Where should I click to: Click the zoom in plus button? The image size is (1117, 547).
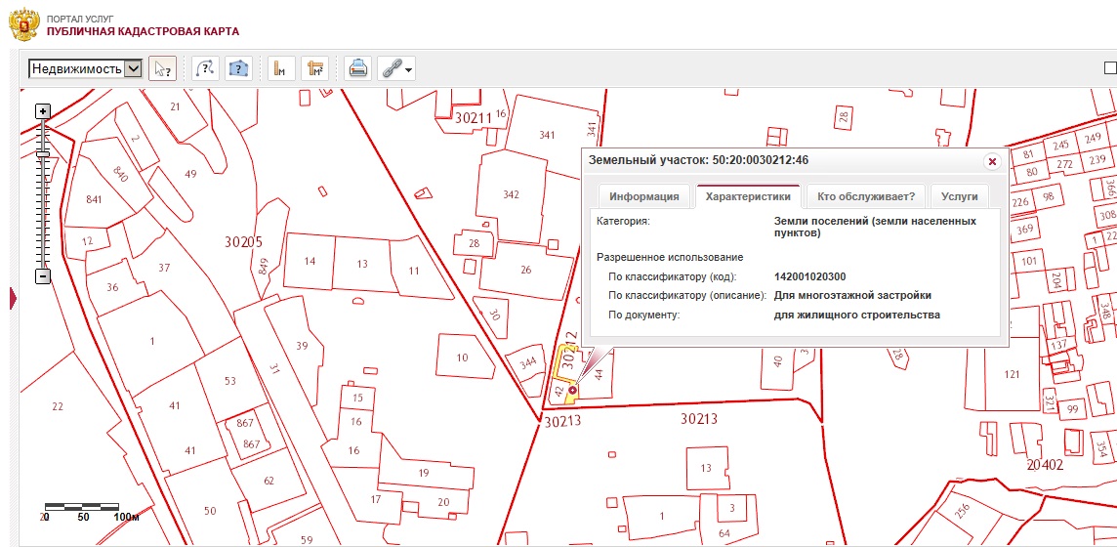tap(43, 111)
